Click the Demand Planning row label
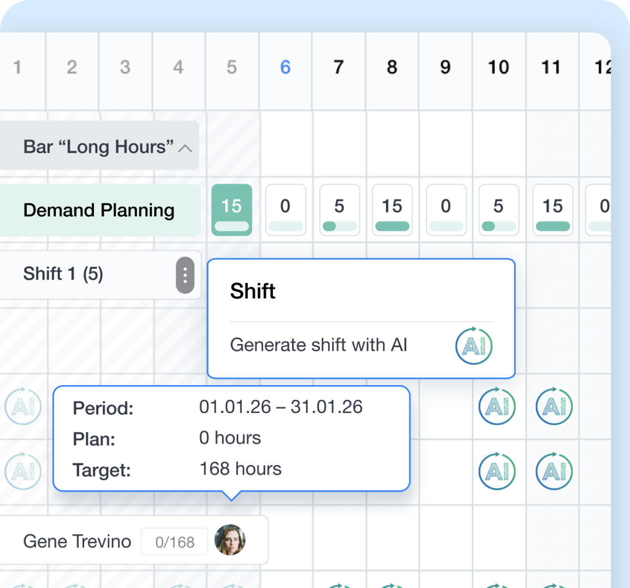Viewport: 630px width, 588px height. click(x=99, y=210)
